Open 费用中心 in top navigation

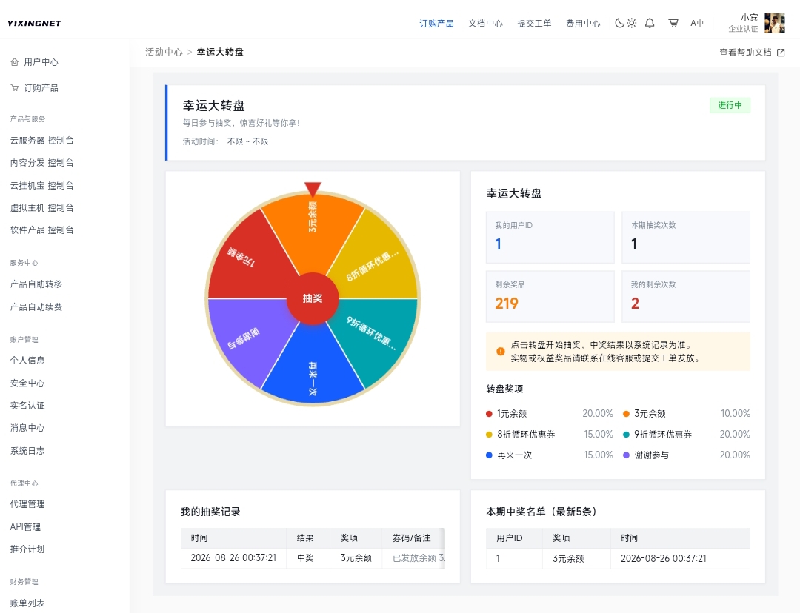pyautogui.click(x=583, y=24)
